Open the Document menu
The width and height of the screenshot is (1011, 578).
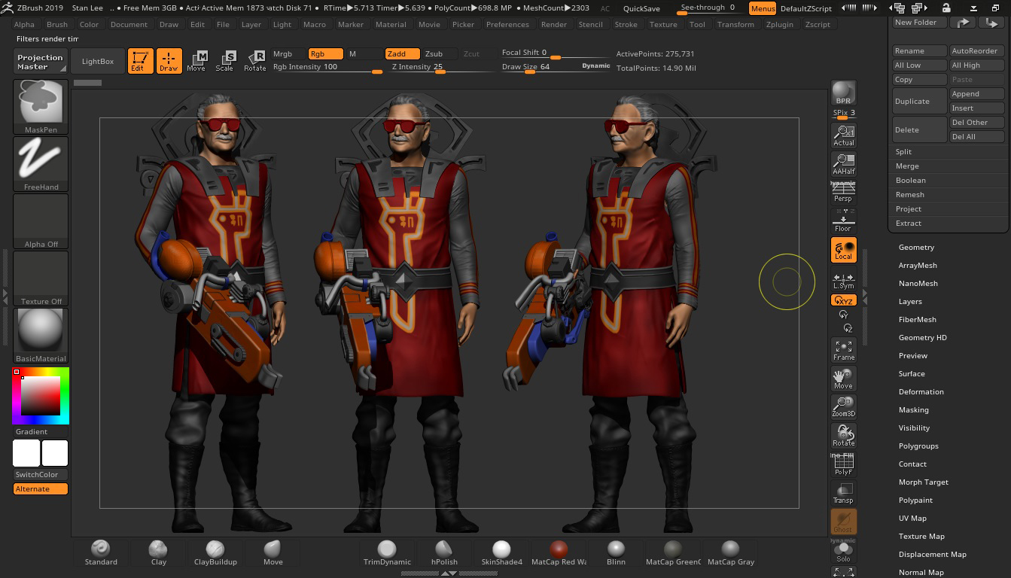click(x=129, y=24)
